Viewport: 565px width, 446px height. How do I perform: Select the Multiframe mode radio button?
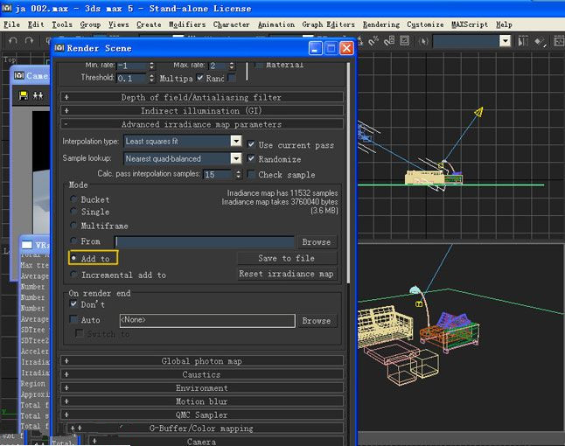73,225
